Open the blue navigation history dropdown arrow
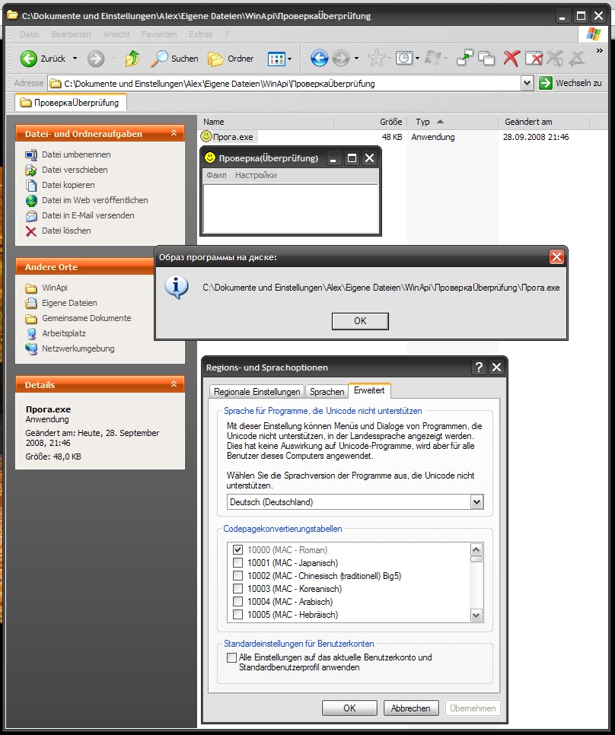The width and height of the screenshot is (615, 735). (356, 58)
